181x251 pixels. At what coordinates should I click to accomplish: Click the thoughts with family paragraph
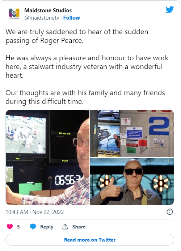click(x=85, y=97)
